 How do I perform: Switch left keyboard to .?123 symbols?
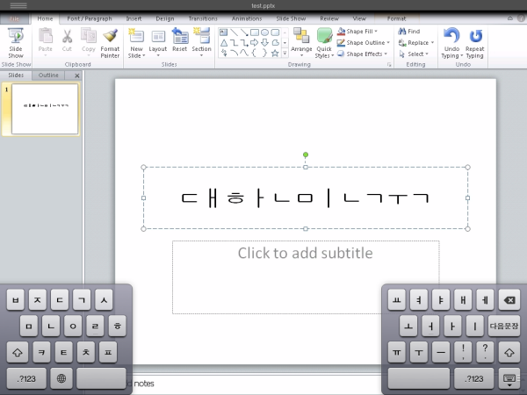click(26, 378)
